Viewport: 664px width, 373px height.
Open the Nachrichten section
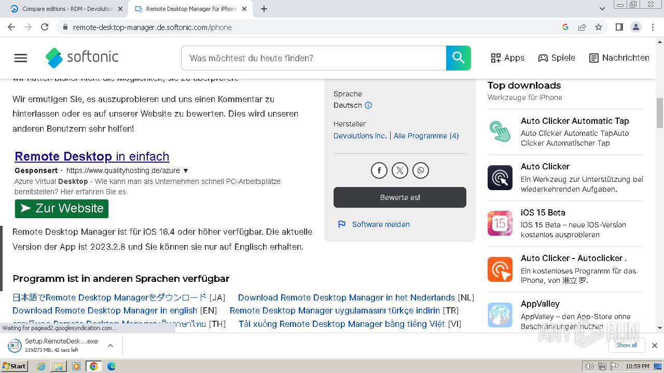coord(619,58)
